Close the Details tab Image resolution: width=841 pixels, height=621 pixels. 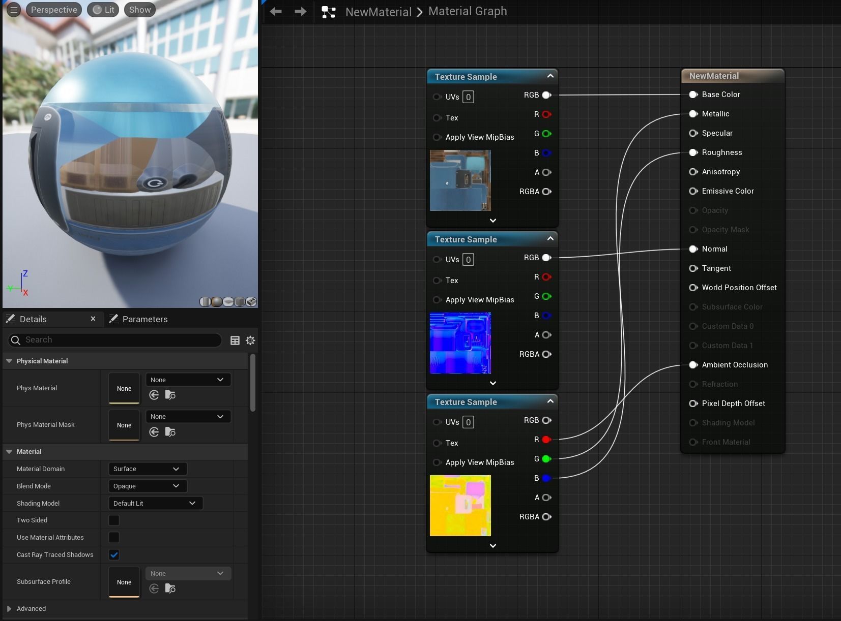point(93,319)
